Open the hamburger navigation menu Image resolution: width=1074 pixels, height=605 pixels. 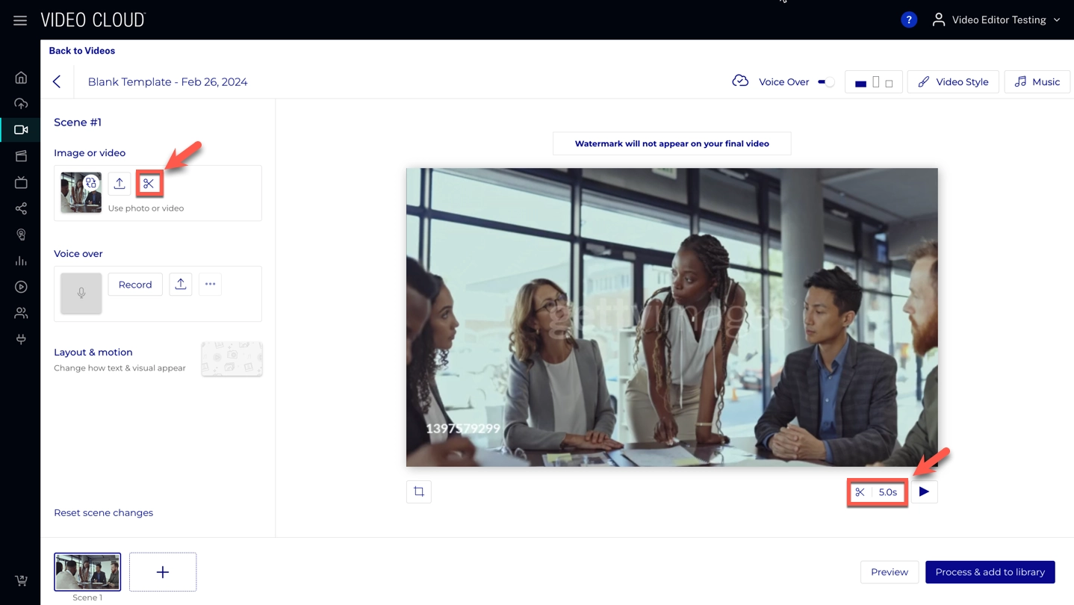point(20,20)
